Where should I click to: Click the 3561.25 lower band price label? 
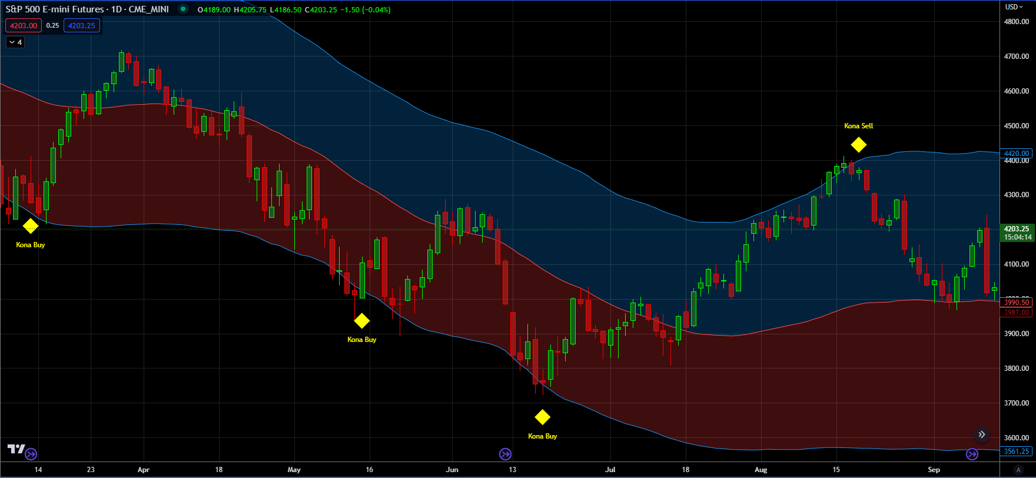(1017, 452)
